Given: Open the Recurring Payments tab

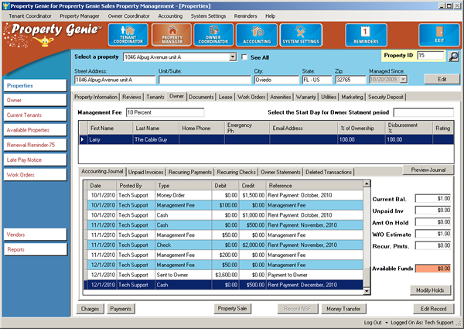Looking at the screenshot, I should (x=190, y=172).
